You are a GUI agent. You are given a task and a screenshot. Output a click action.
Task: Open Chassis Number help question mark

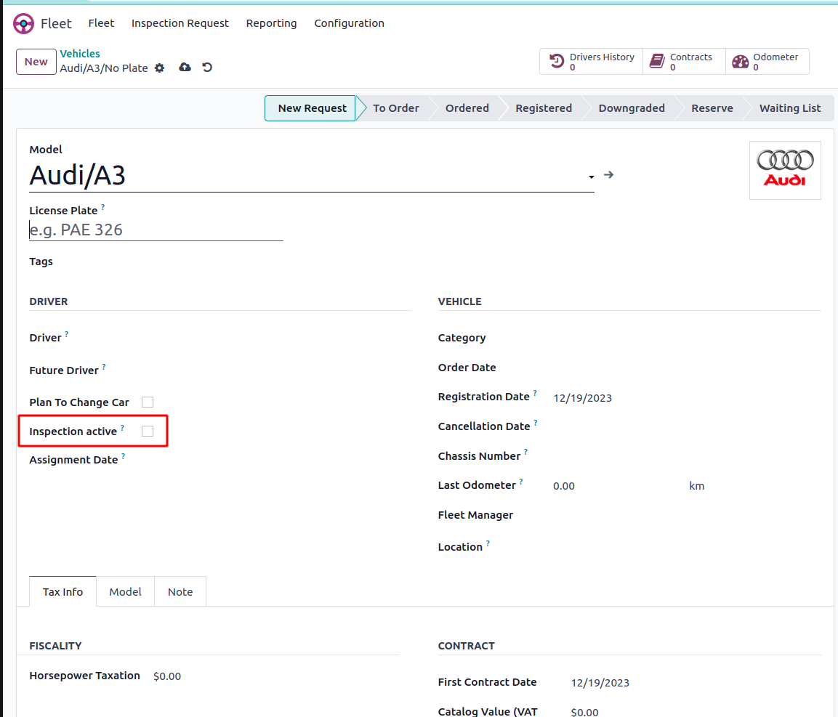(x=526, y=452)
